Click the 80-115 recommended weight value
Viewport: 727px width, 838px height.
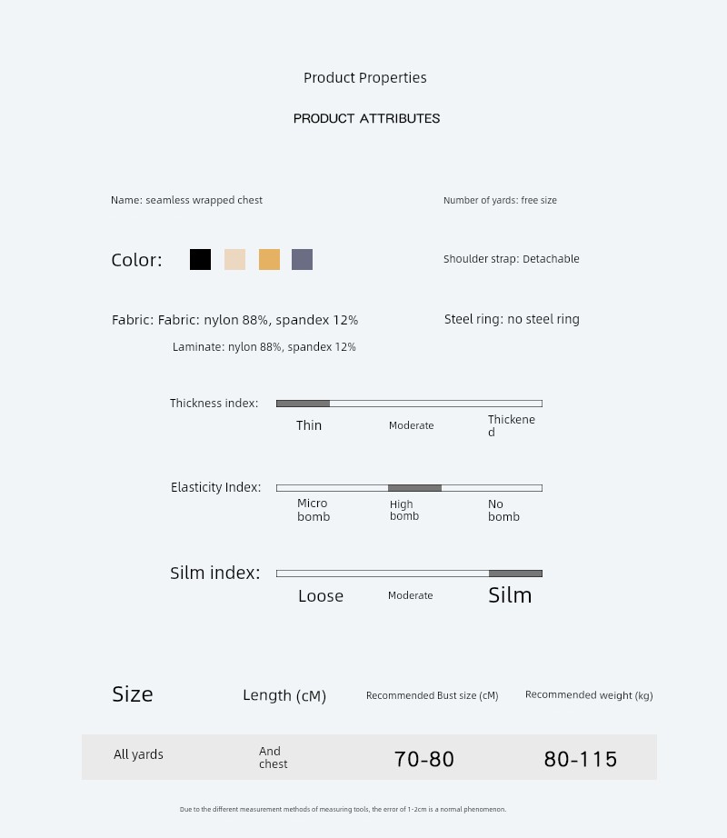tap(581, 760)
